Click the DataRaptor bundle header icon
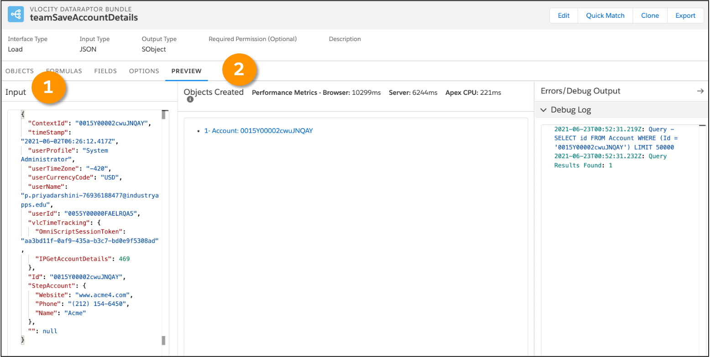This screenshot has width=710, height=357. point(16,15)
